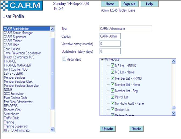
Task: Uncheck the Payroll List report
Action: 113,97
